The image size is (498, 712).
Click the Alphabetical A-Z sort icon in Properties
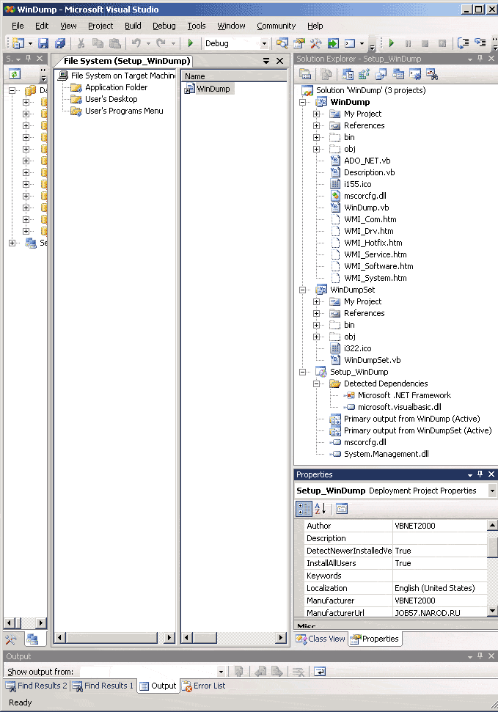(321, 509)
